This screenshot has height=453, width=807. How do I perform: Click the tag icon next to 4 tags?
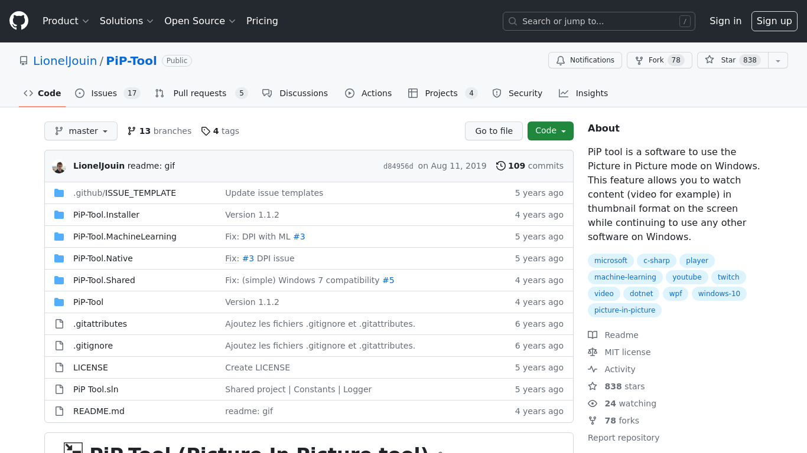click(x=206, y=131)
